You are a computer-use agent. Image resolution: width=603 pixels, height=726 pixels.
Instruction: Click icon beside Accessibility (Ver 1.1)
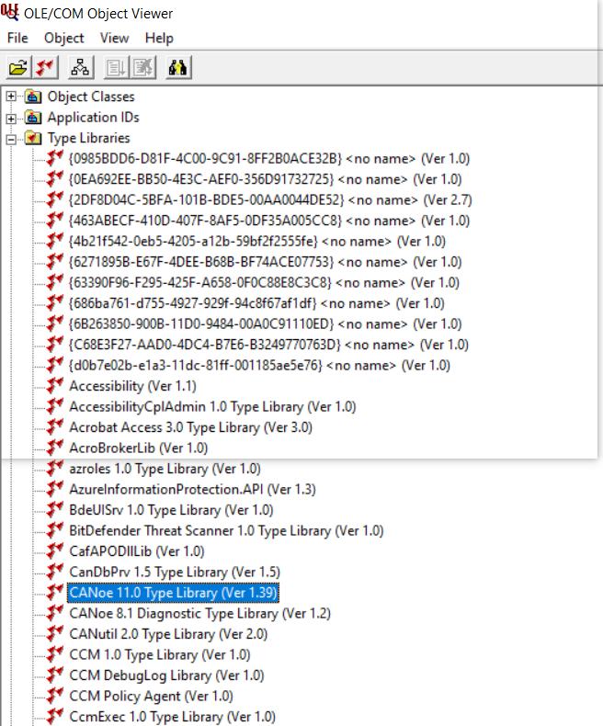tap(55, 385)
